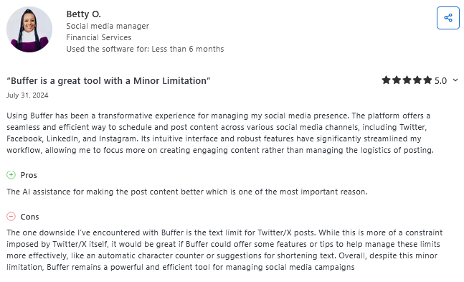The height and width of the screenshot is (282, 464).
Task: Click the 5.0 rating score
Action: pyautogui.click(x=440, y=80)
